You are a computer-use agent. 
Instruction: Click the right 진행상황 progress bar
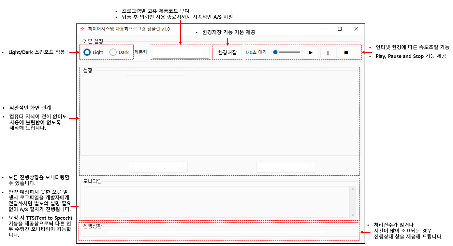272,232
